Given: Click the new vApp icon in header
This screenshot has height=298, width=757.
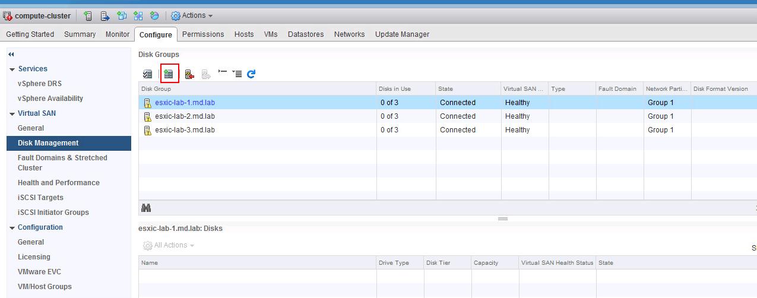Looking at the screenshot, I should pyautogui.click(x=138, y=16).
